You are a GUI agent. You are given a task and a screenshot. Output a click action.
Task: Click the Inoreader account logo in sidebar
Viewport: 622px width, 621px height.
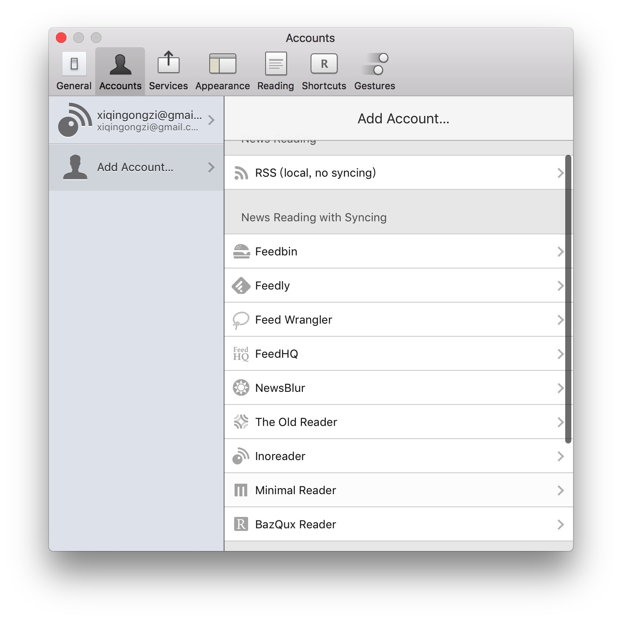(74, 120)
